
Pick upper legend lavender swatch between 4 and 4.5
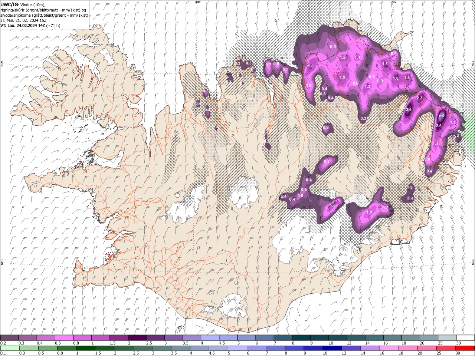tap(210, 338)
